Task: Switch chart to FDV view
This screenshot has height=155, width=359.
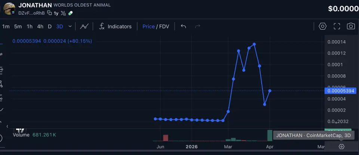Action: click(164, 27)
